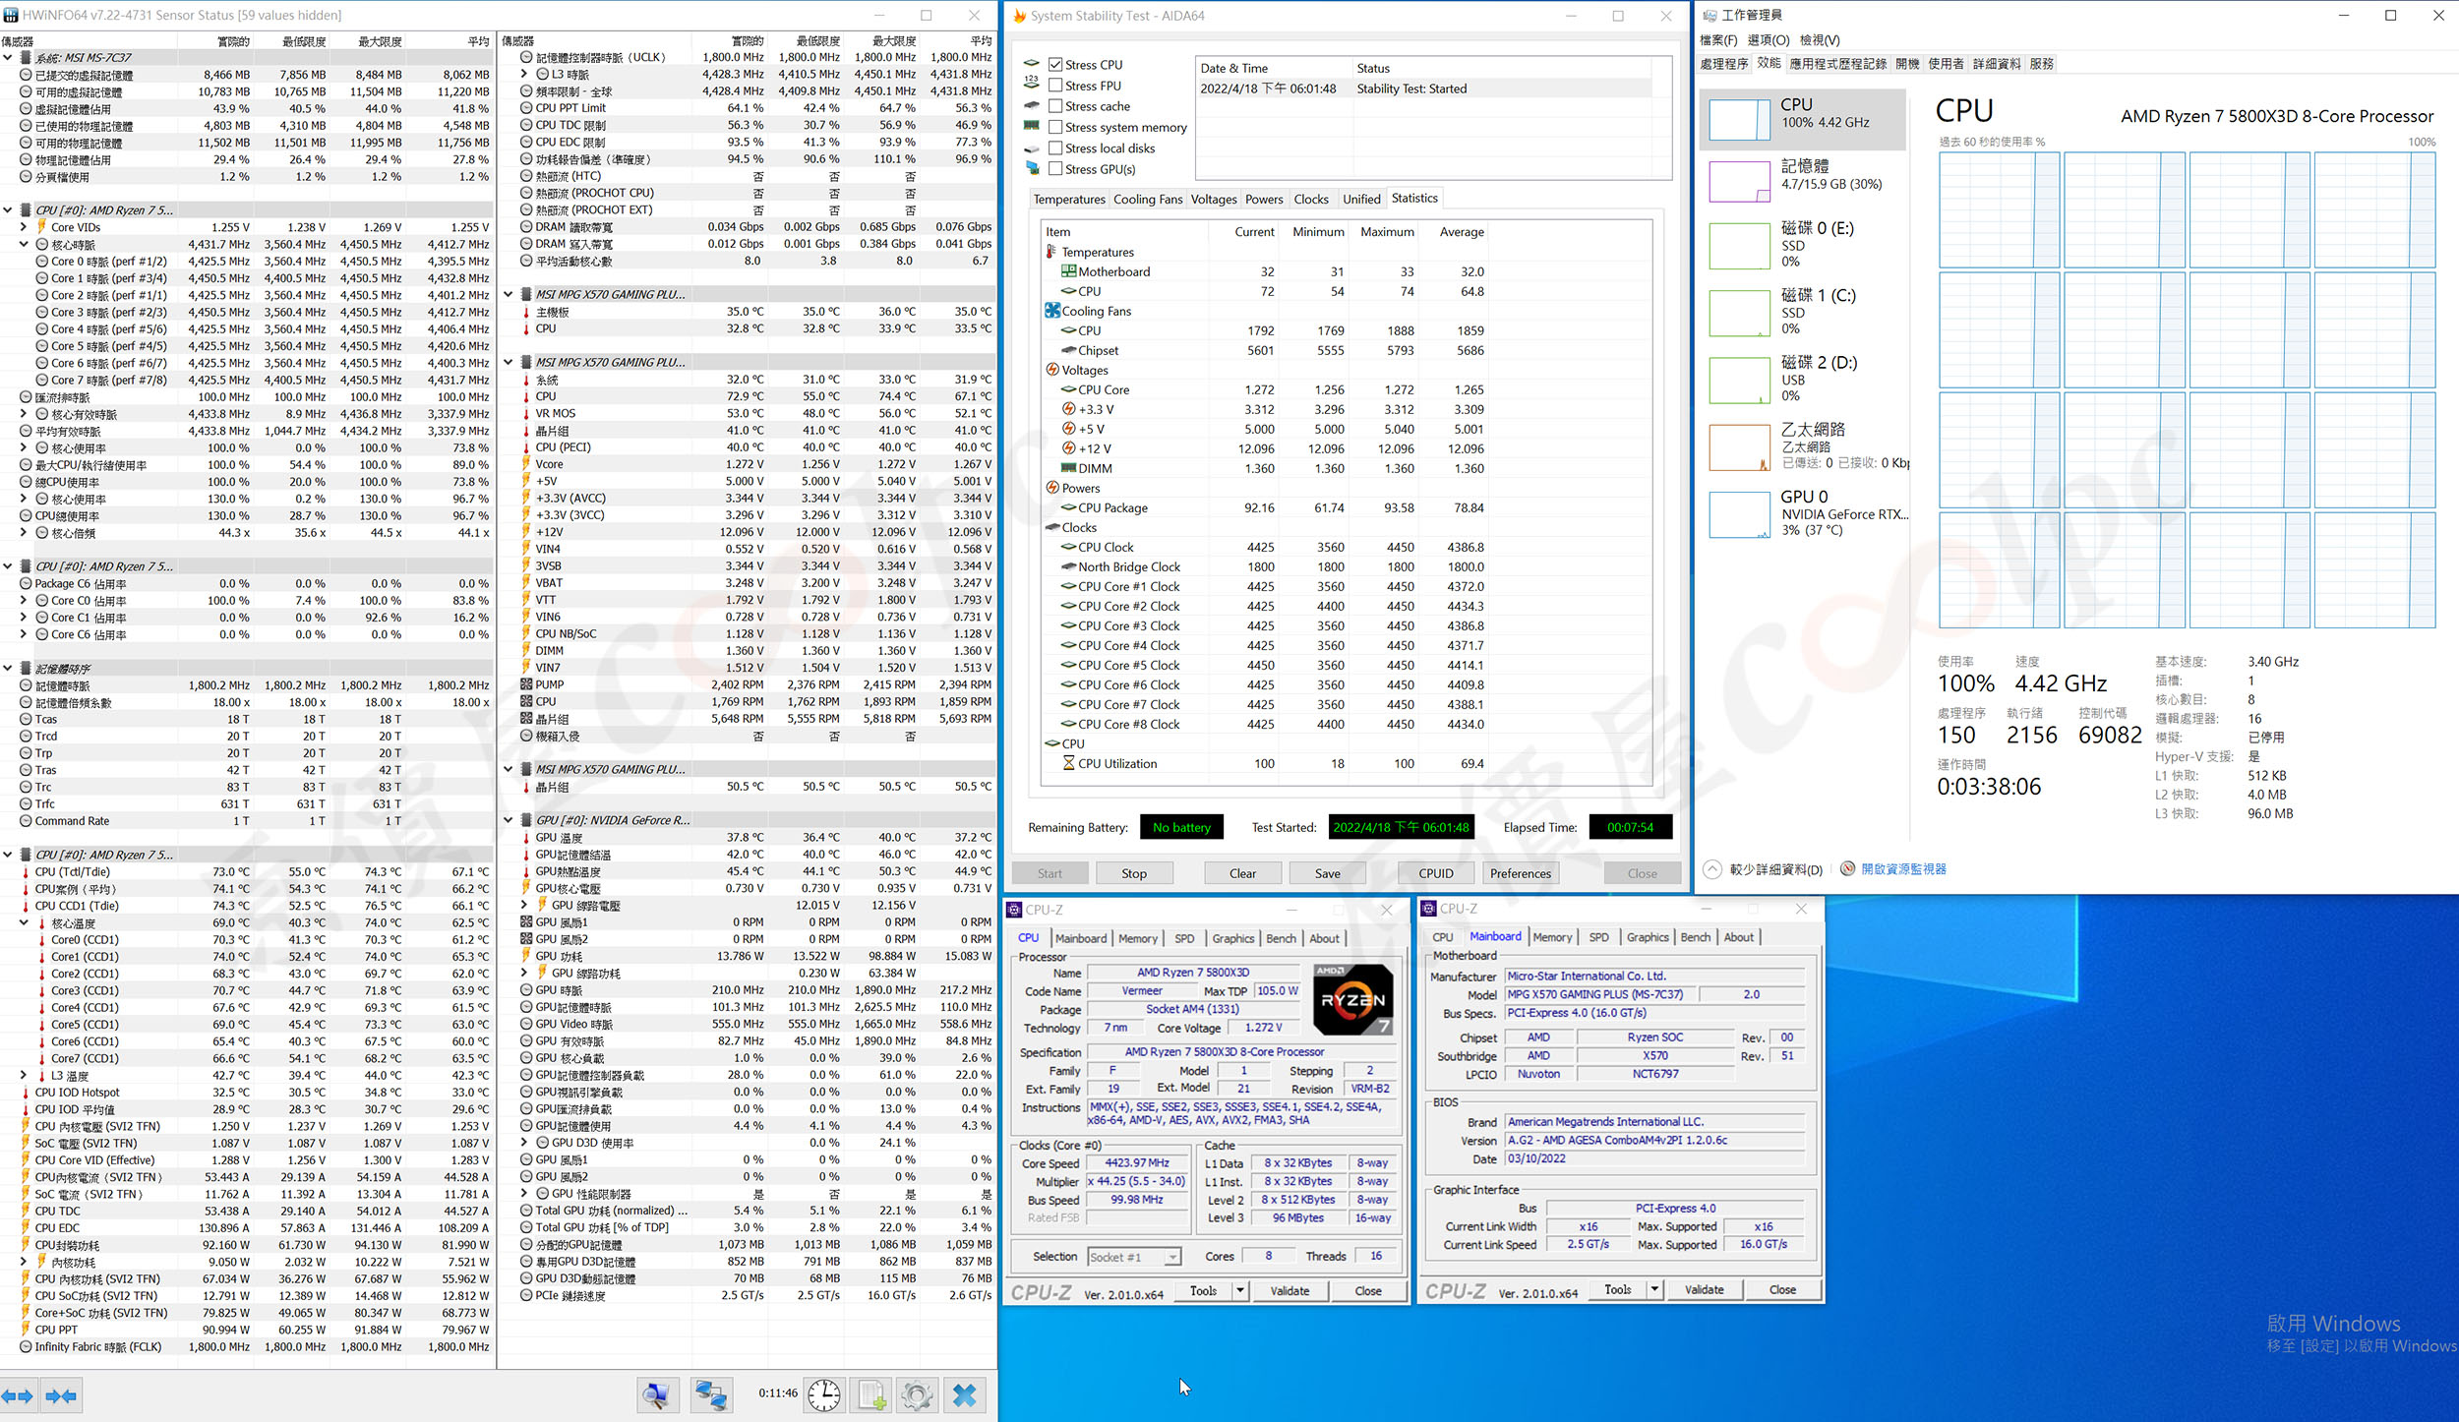
Task: Open HWiNFO remote monitor icon
Action: pos(657,1394)
